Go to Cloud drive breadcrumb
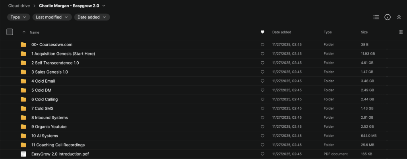 coord(19,6)
